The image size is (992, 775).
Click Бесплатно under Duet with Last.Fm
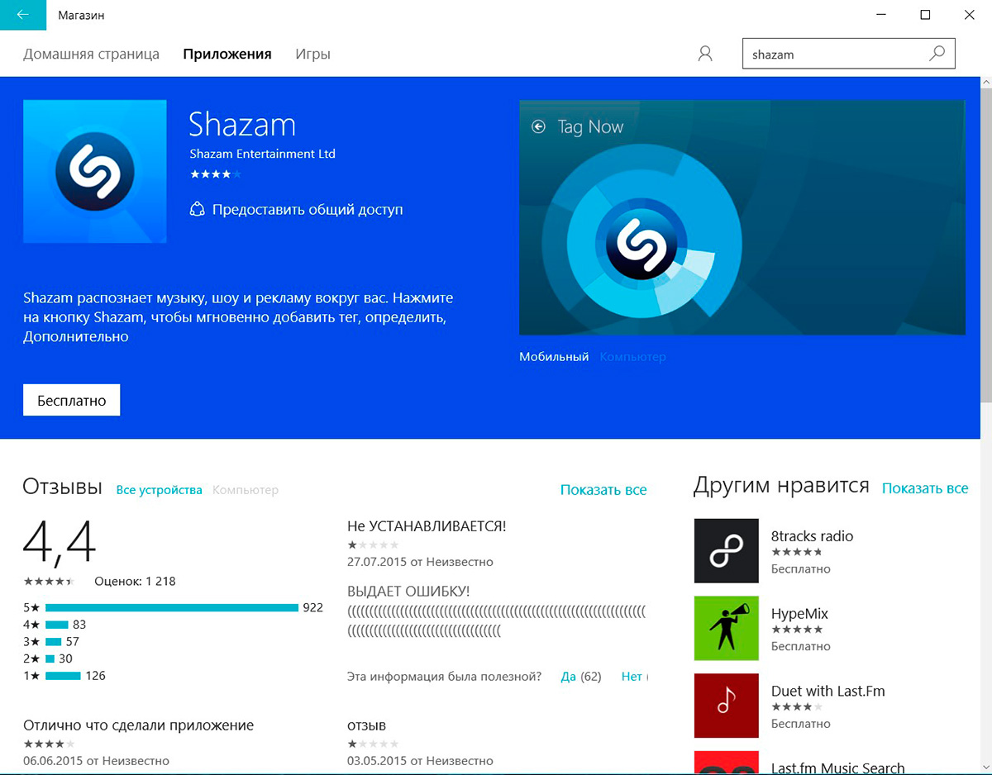pyautogui.click(x=801, y=724)
